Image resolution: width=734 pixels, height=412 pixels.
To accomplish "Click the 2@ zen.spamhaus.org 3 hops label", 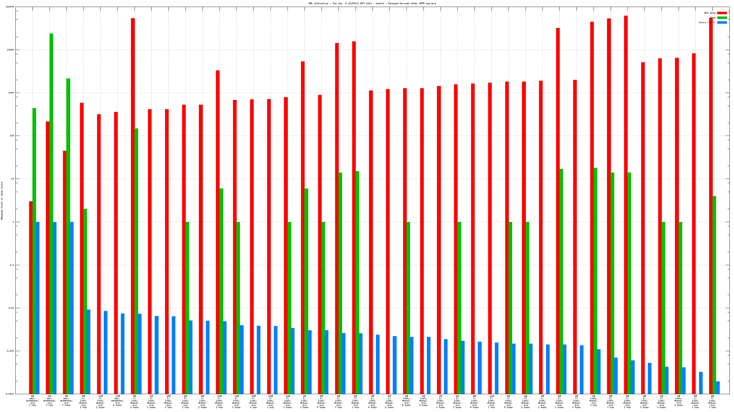I will pos(66,401).
